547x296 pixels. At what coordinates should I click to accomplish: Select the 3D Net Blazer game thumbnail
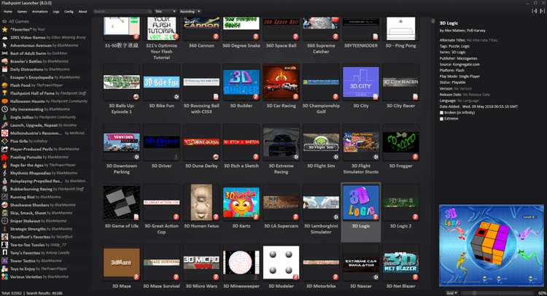pyautogui.click(x=400, y=263)
